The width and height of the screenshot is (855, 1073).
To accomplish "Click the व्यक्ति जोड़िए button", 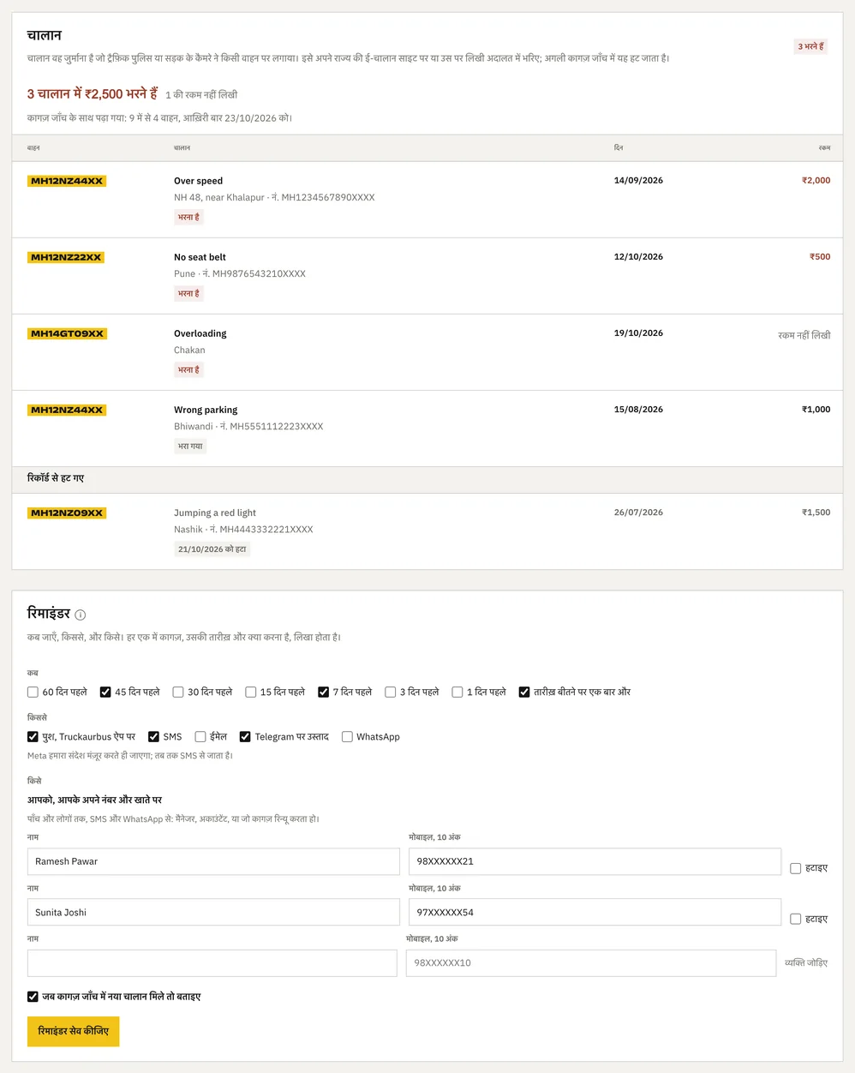I will tap(806, 962).
